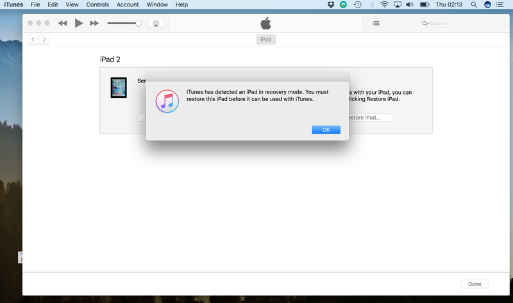This screenshot has height=303, width=513.
Task: Click the iPad 2 heading text
Action: [110, 59]
